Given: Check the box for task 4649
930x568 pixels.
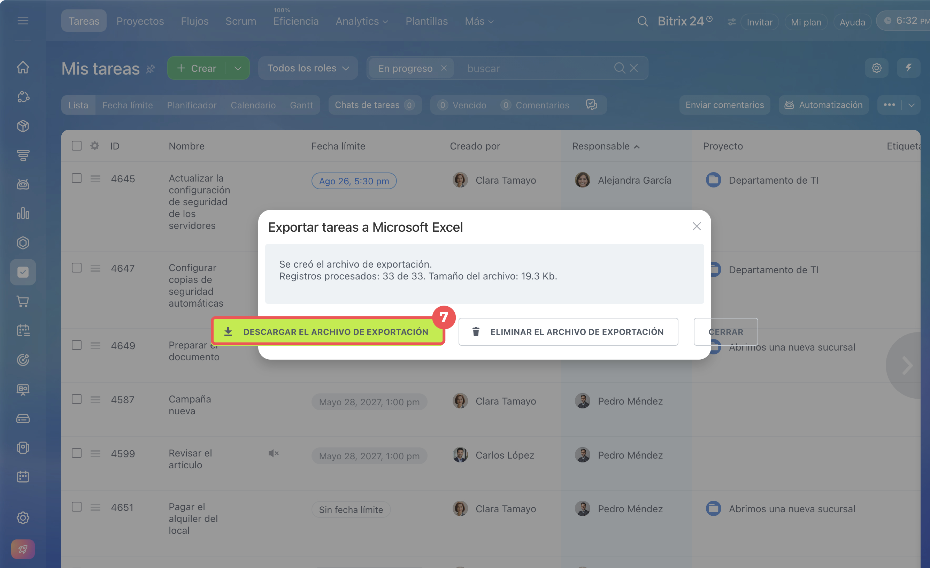Looking at the screenshot, I should (77, 345).
